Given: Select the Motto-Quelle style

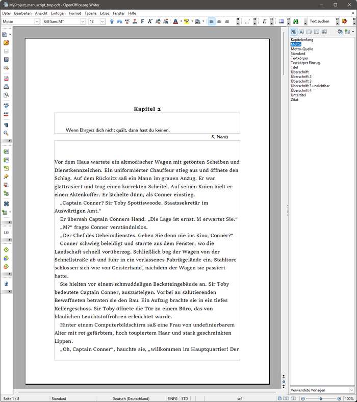Looking at the screenshot, I should pos(301,49).
